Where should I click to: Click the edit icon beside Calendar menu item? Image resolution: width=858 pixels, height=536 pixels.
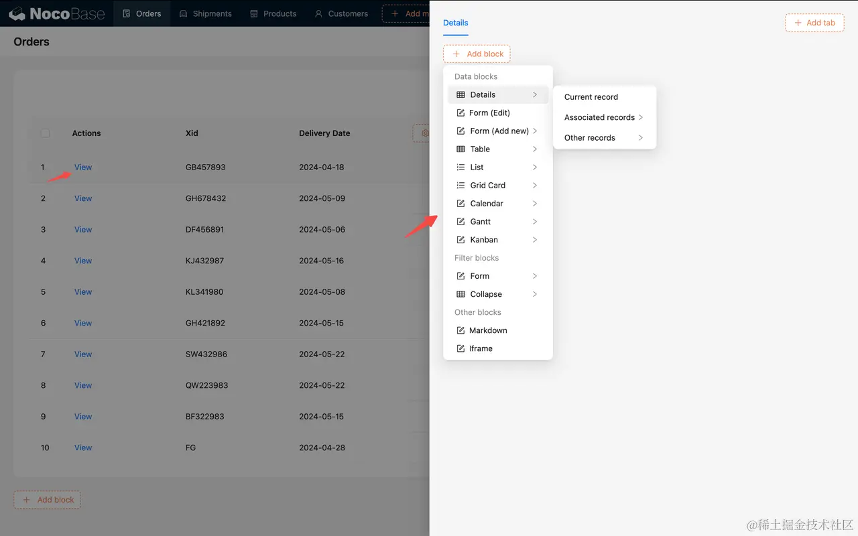tap(461, 204)
